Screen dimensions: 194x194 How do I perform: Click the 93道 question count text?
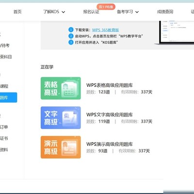pos(103,151)
